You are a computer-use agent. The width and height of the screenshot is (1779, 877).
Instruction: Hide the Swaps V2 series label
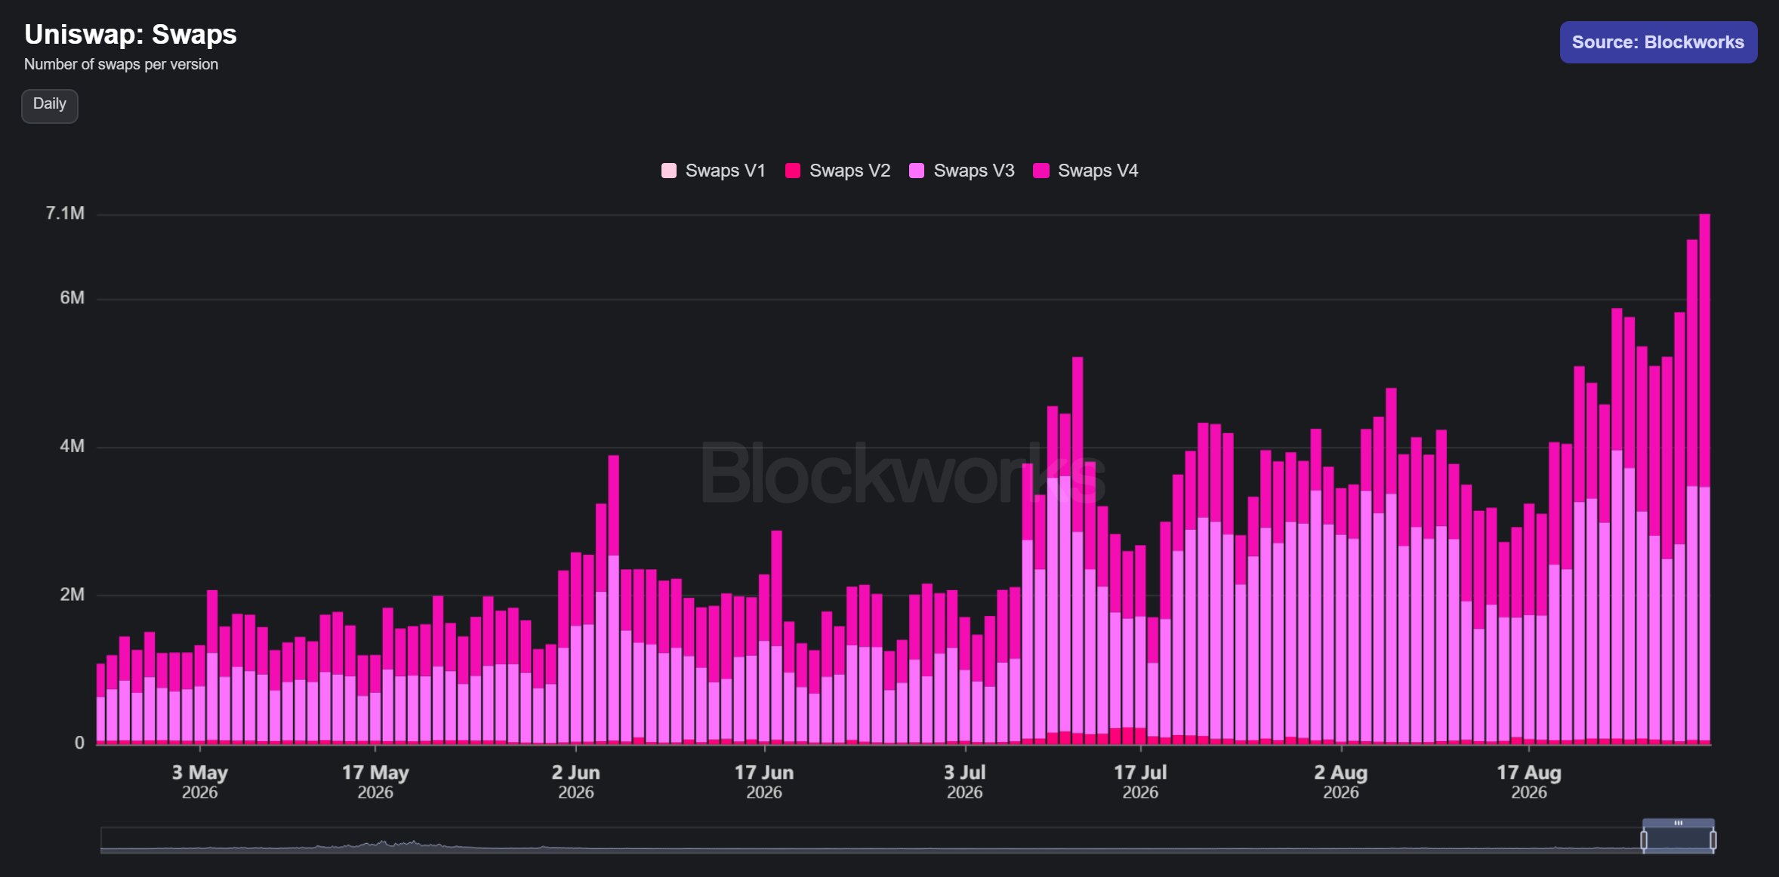point(850,171)
